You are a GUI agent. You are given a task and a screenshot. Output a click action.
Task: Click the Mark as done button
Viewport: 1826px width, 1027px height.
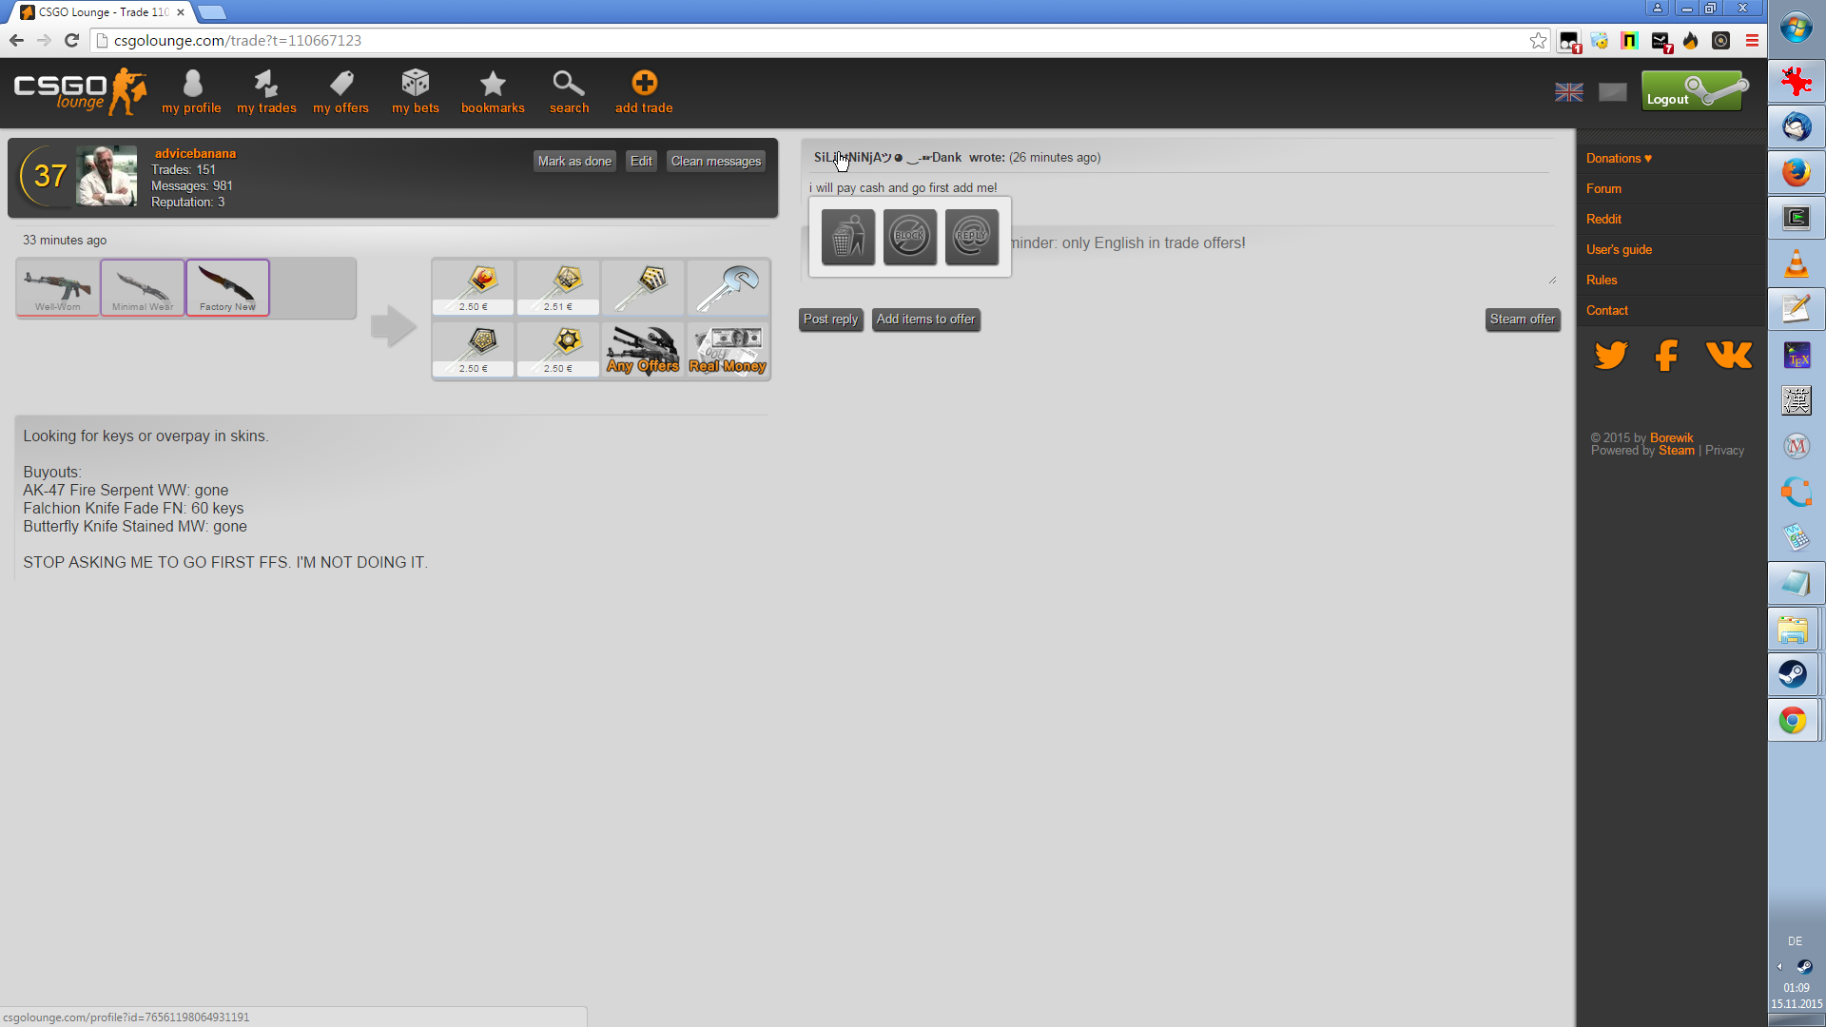(x=574, y=162)
